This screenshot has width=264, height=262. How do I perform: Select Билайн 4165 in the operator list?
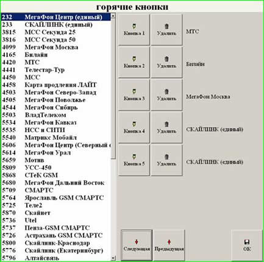(56, 55)
